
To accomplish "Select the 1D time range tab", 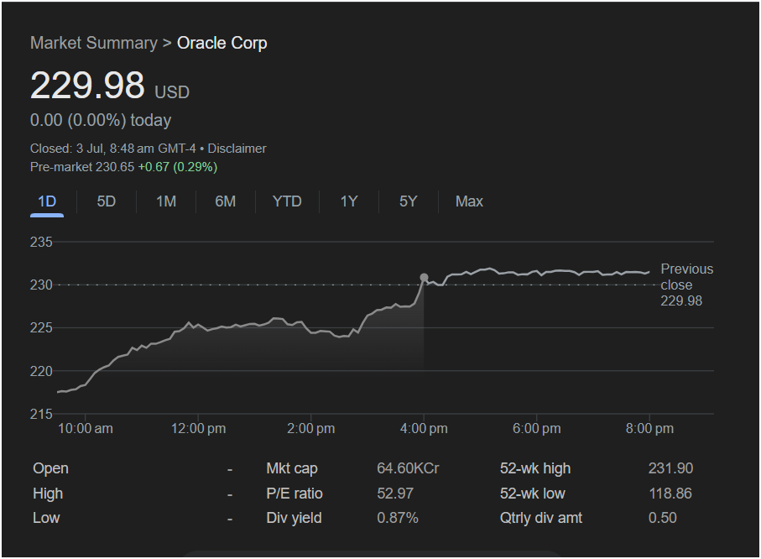I will pos(47,201).
